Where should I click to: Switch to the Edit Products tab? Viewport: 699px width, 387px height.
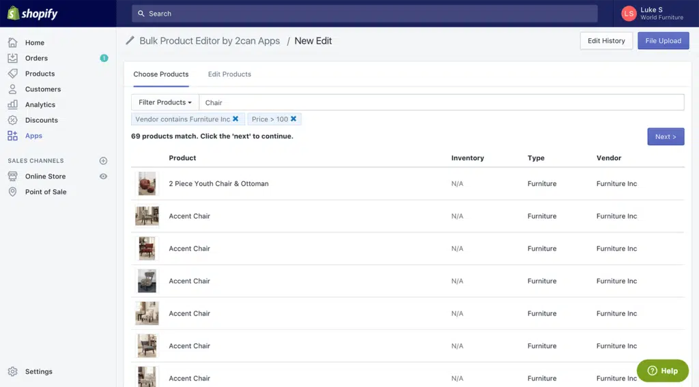tap(229, 74)
